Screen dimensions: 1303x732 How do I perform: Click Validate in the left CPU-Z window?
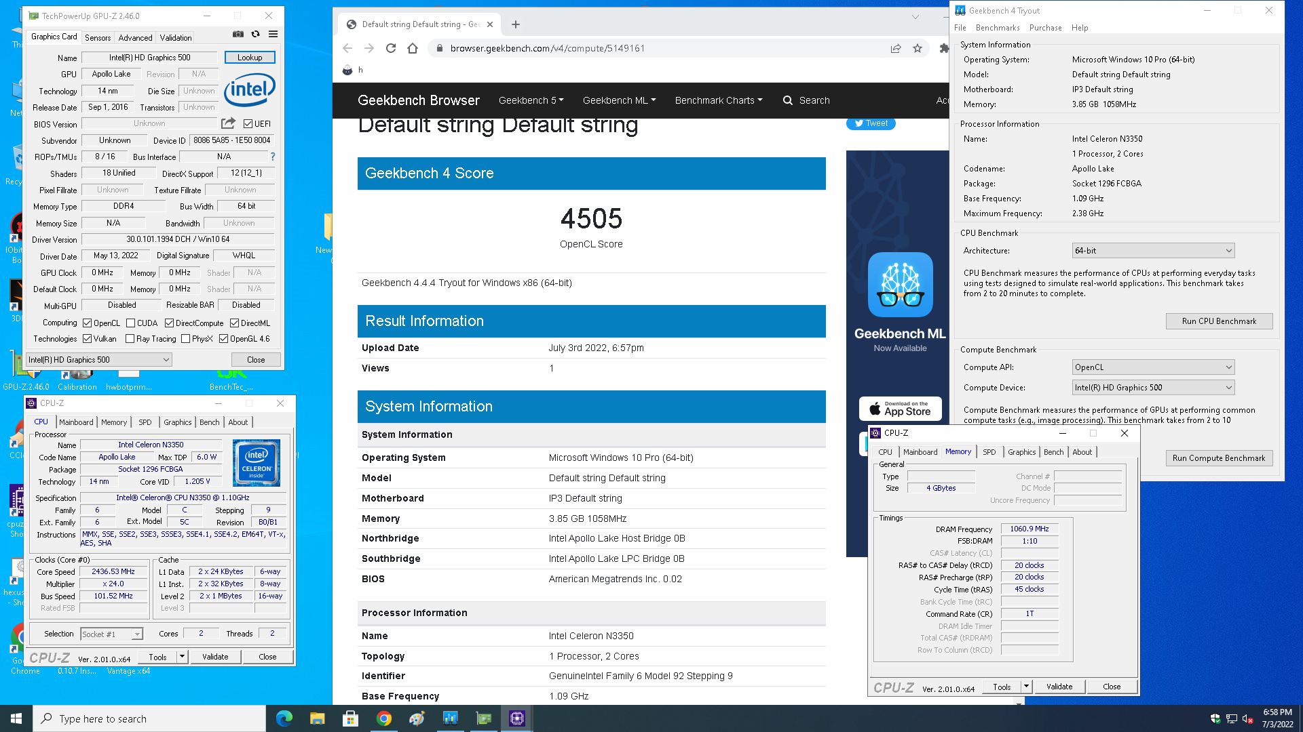(215, 657)
